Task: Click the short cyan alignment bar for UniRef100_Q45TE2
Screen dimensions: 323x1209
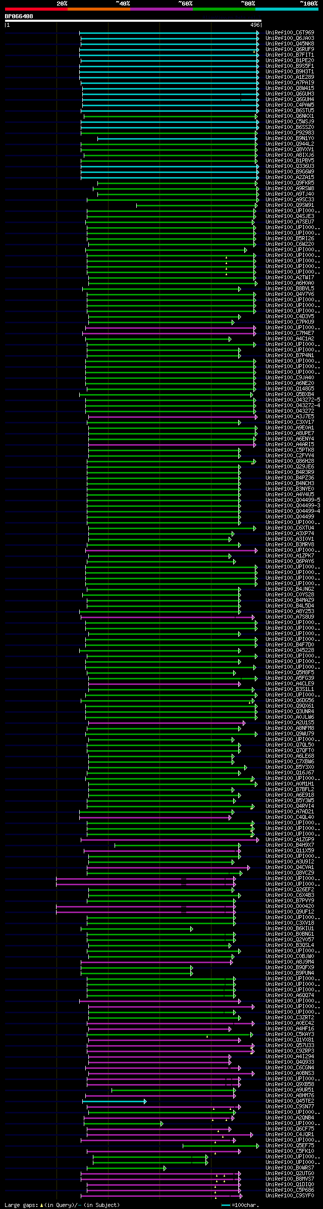Action: tap(115, 1101)
